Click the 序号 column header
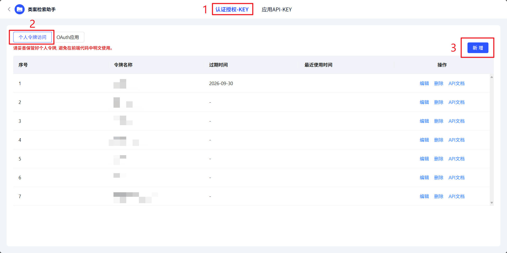The image size is (507, 253). point(23,65)
